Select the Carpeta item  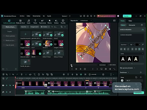pos(9,32)
